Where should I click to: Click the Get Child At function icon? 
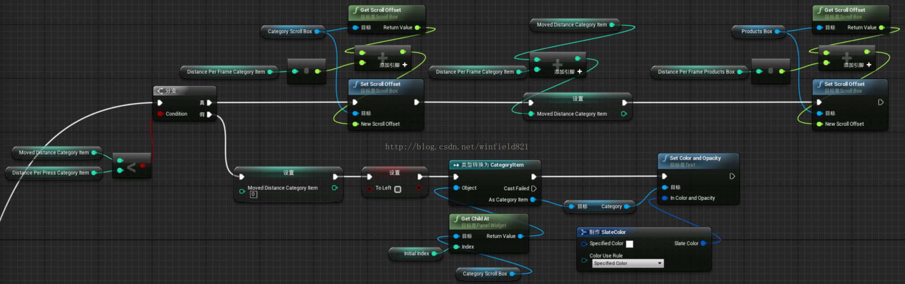point(457,218)
